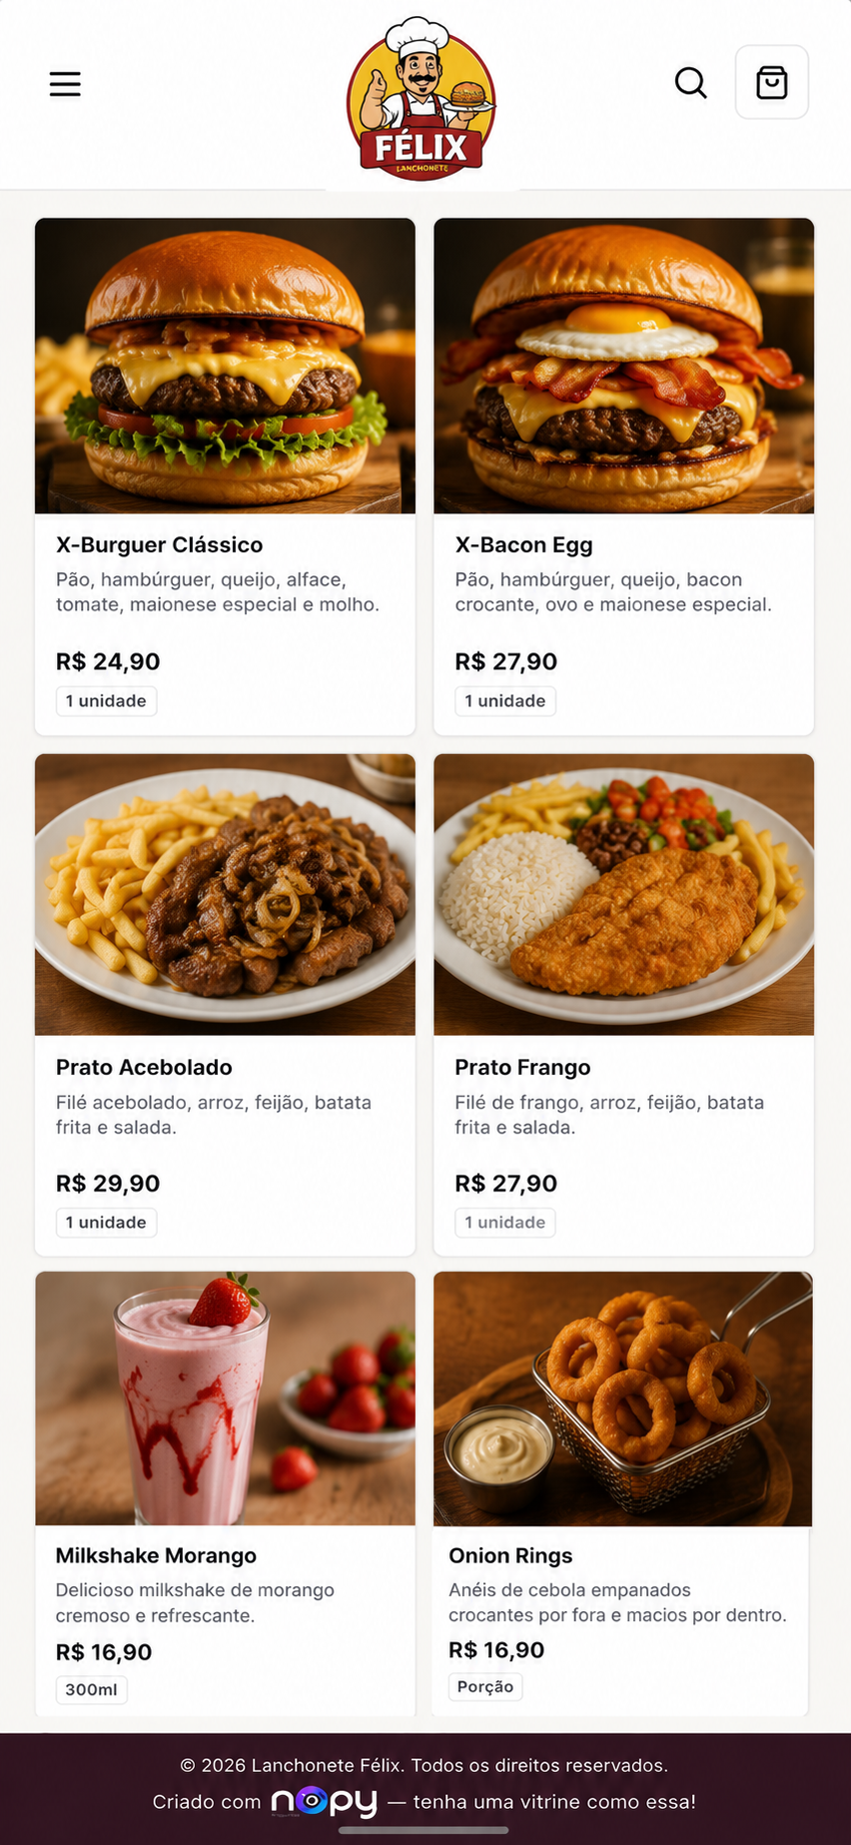The height and width of the screenshot is (1845, 851).
Task: View the Prato Frango plate image
Action: (x=623, y=894)
